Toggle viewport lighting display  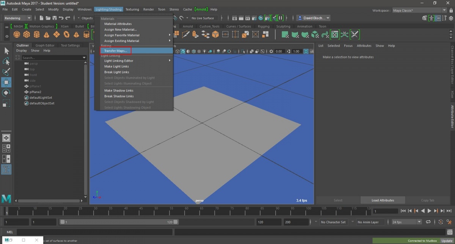pyautogui.click(x=204, y=51)
